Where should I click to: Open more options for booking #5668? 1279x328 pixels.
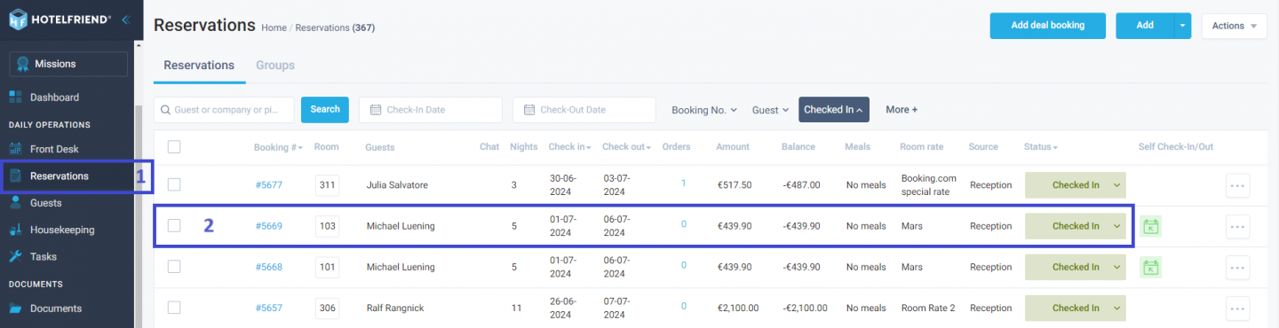tap(1237, 267)
